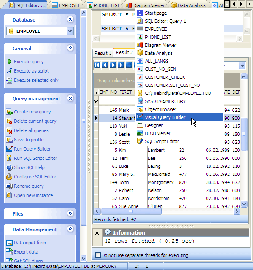
Task: Click the Show SQL Help question icon
Action: point(9,167)
